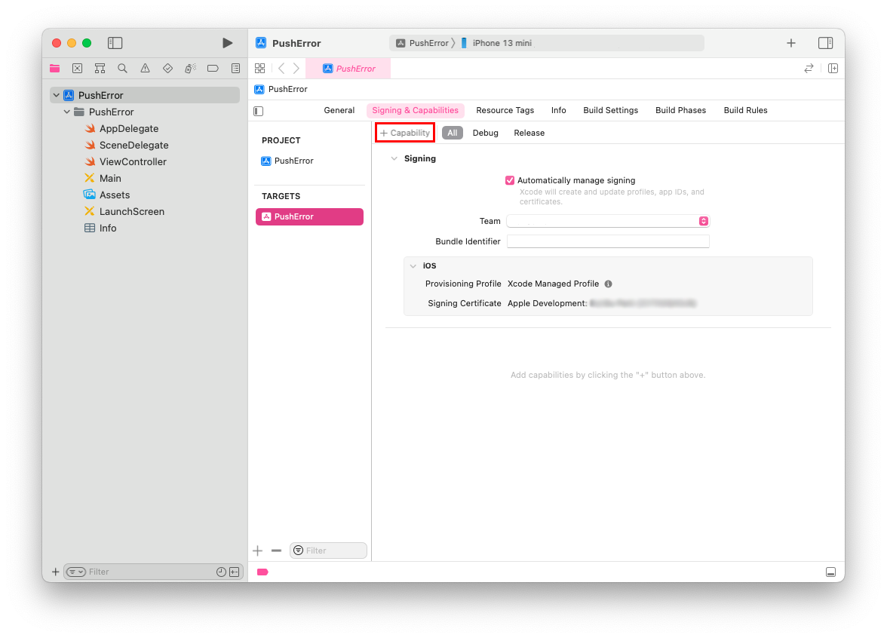Open the Build Rules tab
Screen dimensions: 887x638
pos(745,110)
